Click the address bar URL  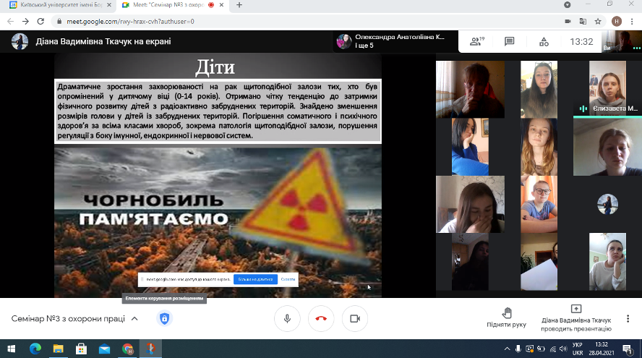point(130,21)
